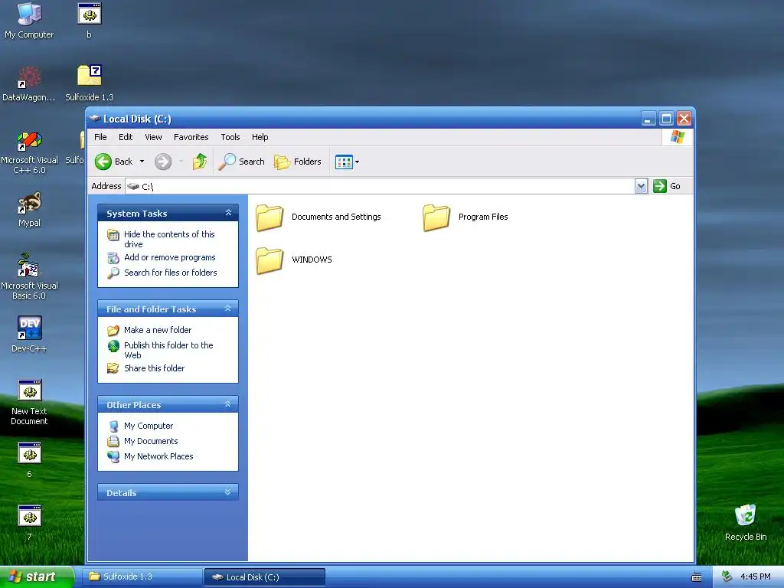
Task: Click Local Disk (C:) taskbar button
Action: 265,577
